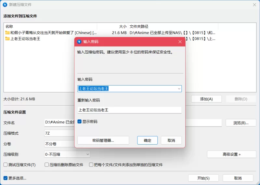Click the 确定 button

(148, 140)
